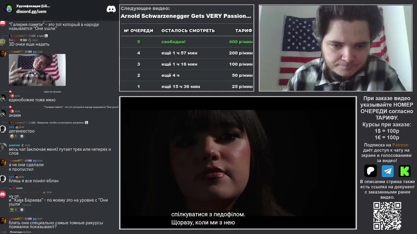Click the "а че они сделали" message
This screenshot has height=234, width=417.
click(26, 165)
